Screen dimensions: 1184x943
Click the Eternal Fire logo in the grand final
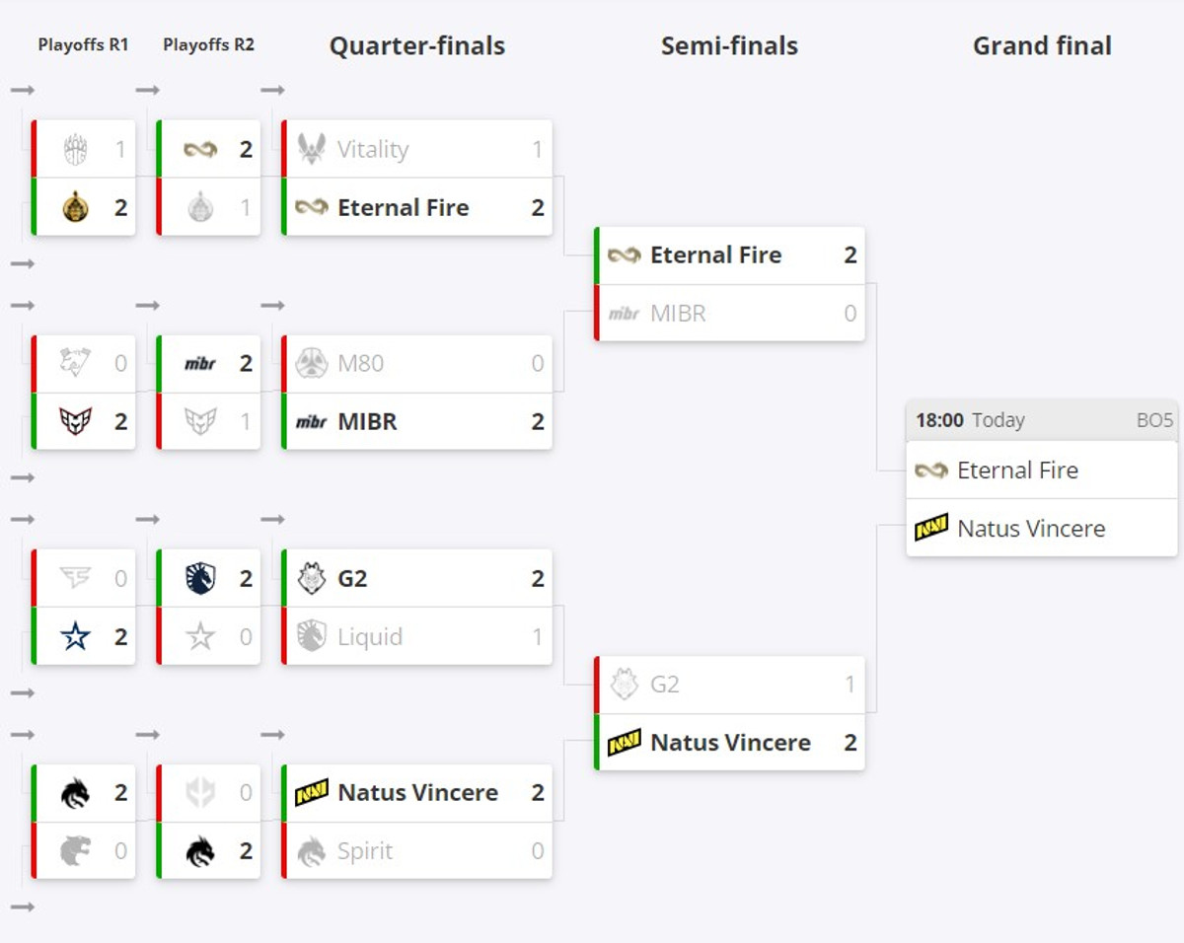(x=931, y=471)
